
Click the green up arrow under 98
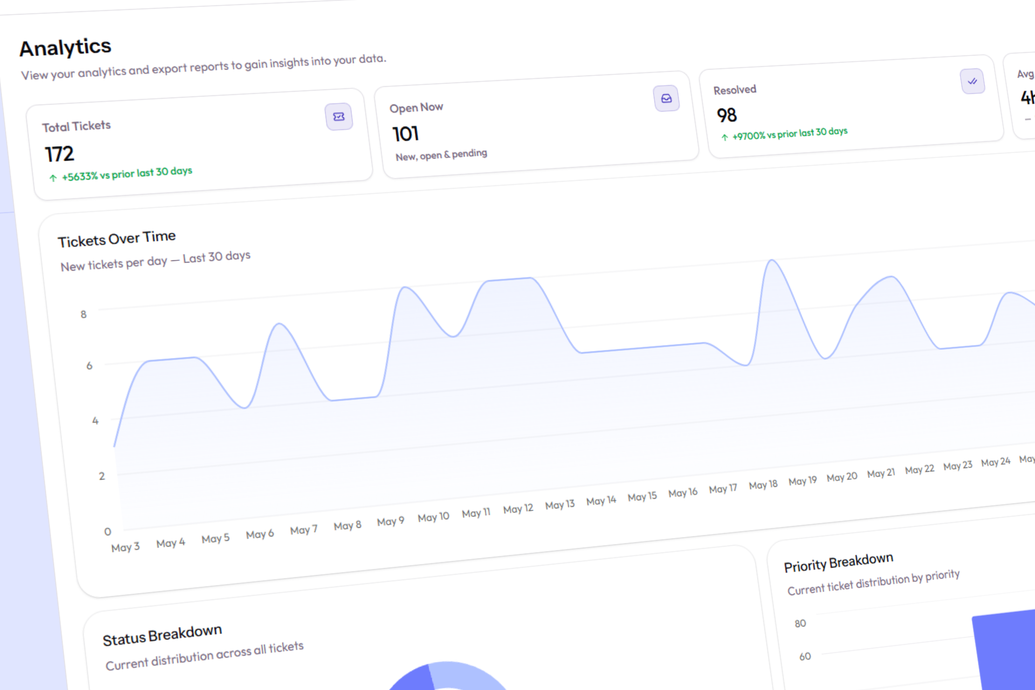(724, 137)
